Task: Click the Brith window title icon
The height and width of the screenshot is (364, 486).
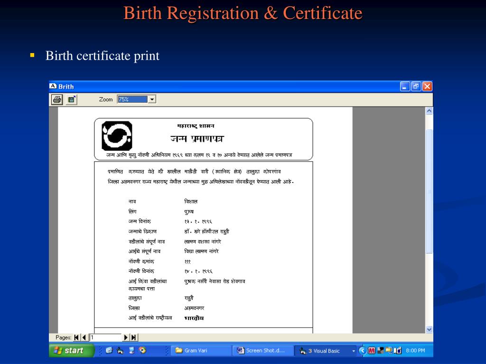Action: click(x=53, y=86)
